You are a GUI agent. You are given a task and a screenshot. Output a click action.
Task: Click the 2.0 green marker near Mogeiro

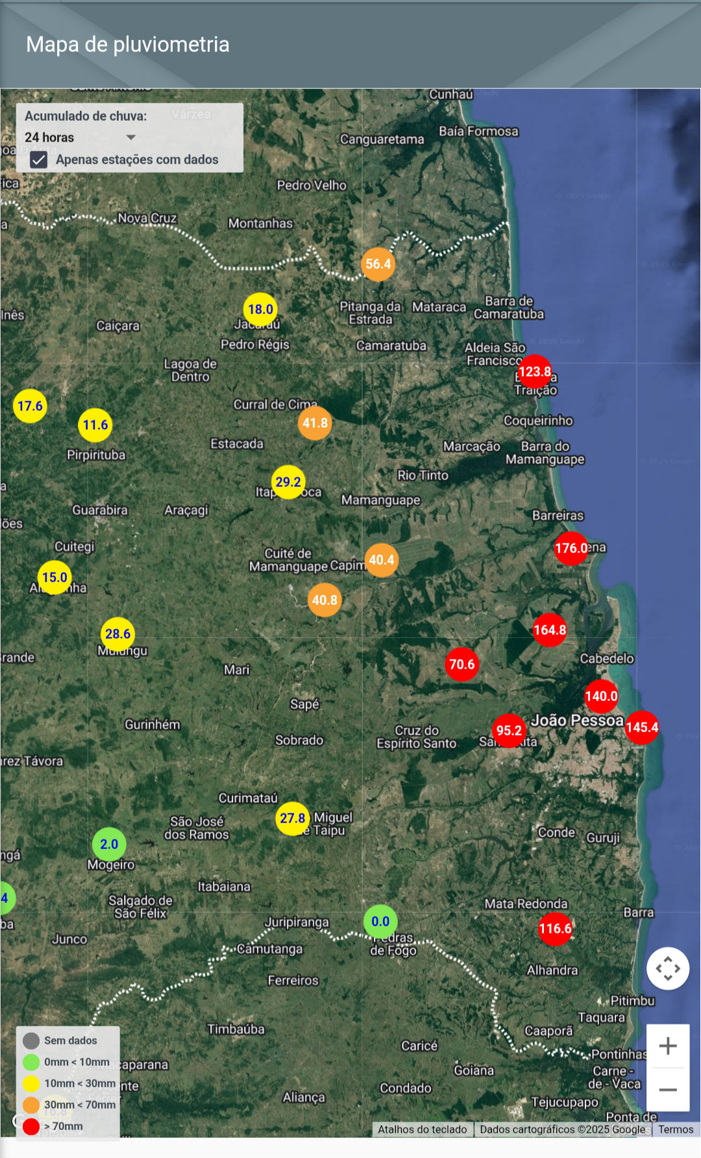click(x=109, y=844)
